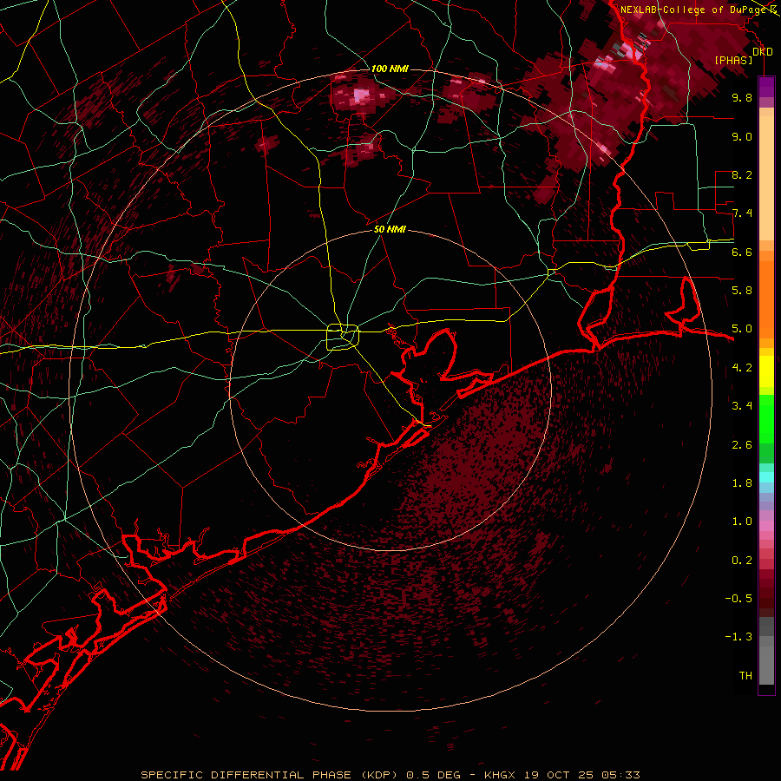Click the [PHAS] label above the color scale
The height and width of the screenshot is (781, 781).
click(x=733, y=61)
